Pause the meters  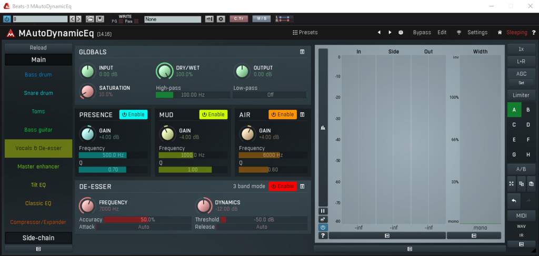click(323, 211)
